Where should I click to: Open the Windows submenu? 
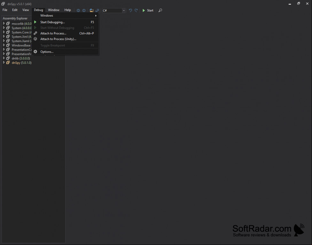(66, 16)
